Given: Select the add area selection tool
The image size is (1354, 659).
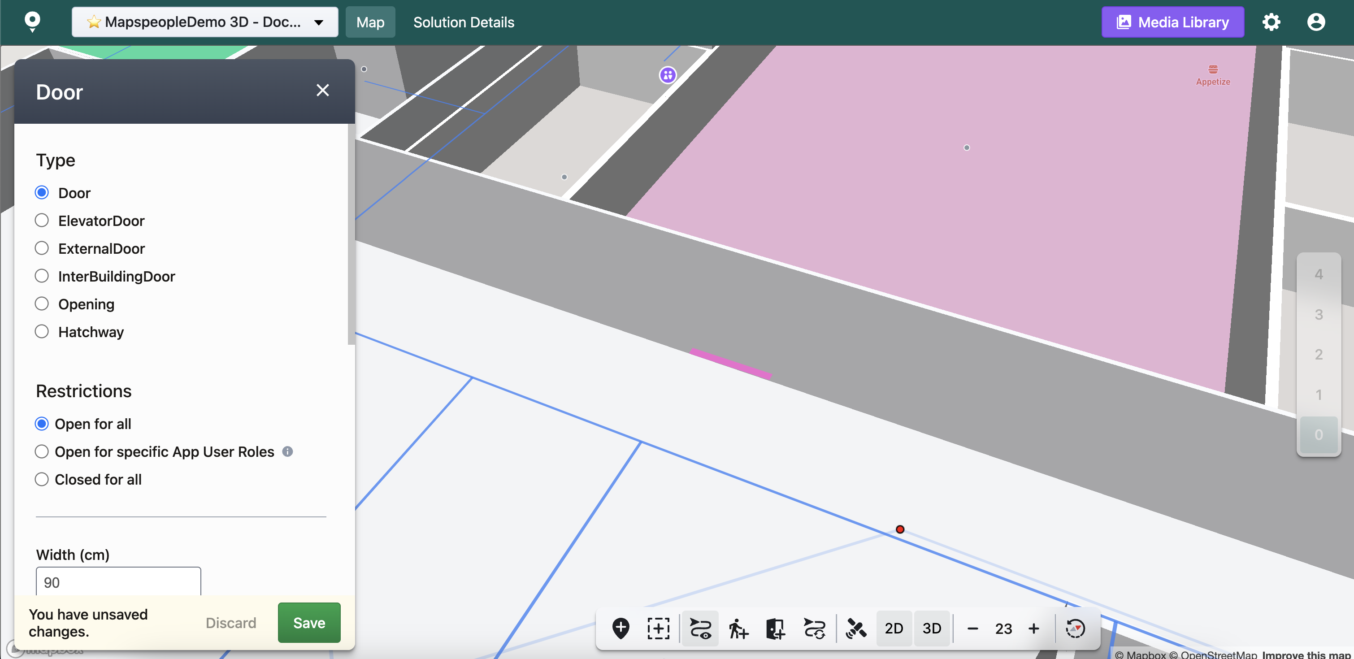Looking at the screenshot, I should pyautogui.click(x=659, y=628).
